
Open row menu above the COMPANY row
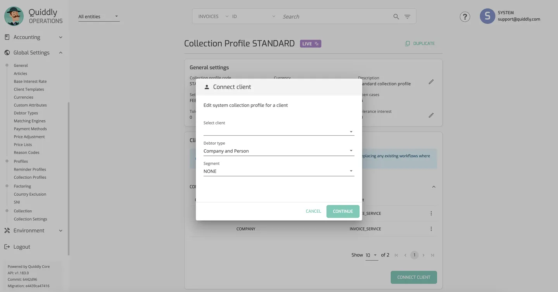pos(431,213)
